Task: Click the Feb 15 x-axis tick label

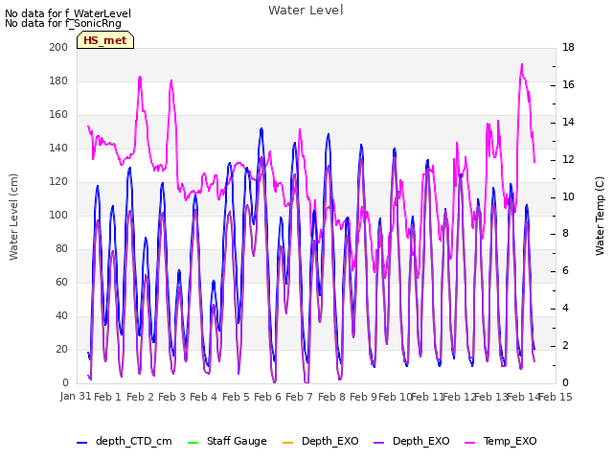Action: (556, 397)
